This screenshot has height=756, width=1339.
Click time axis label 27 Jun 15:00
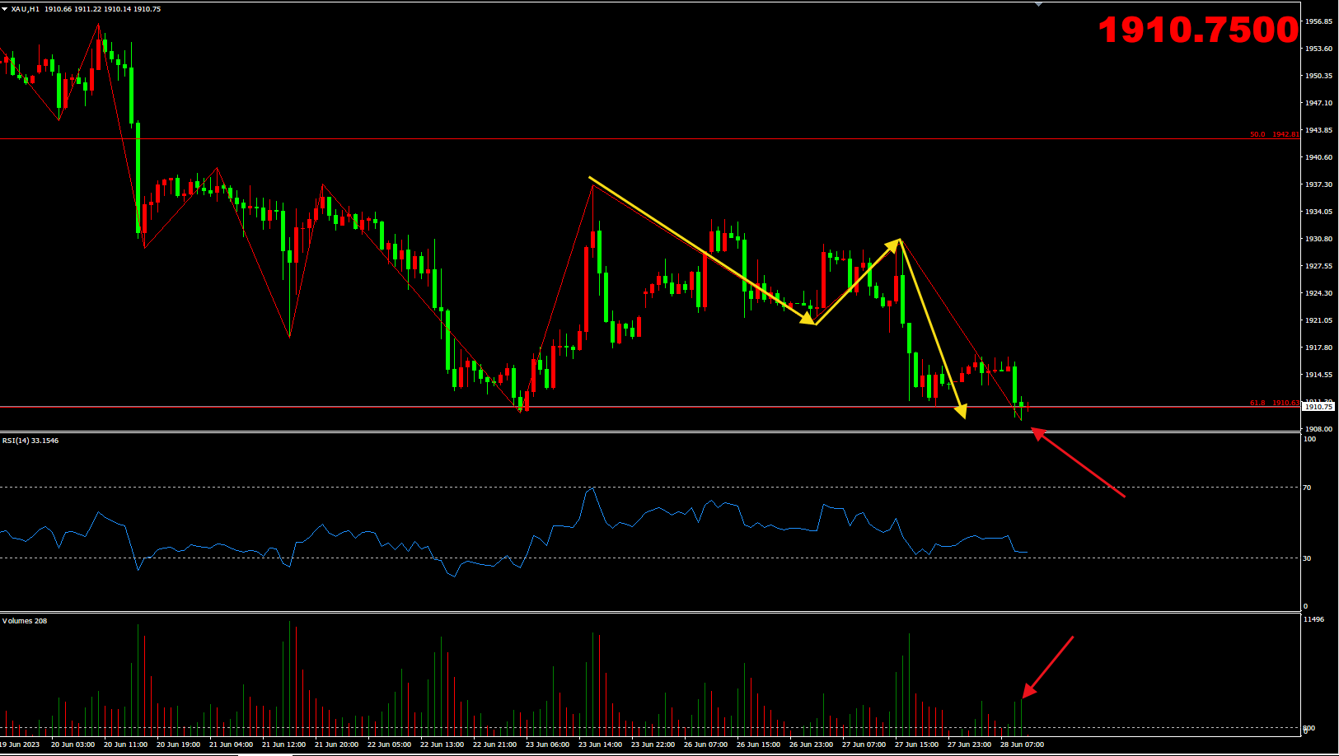coord(916,744)
